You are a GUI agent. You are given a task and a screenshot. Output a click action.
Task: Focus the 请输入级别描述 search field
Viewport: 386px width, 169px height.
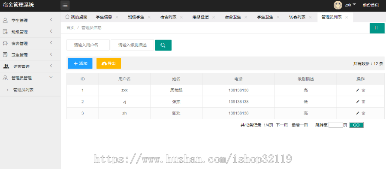pyautogui.click(x=132, y=45)
